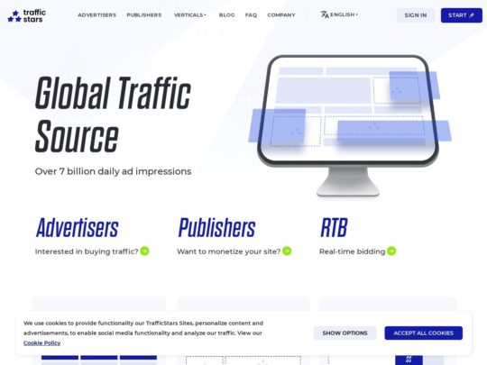487x365 pixels.
Task: Click the green arrow next to monetize your site
Action: (x=287, y=251)
